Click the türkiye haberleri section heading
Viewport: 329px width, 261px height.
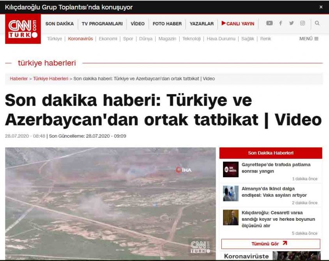(47, 63)
